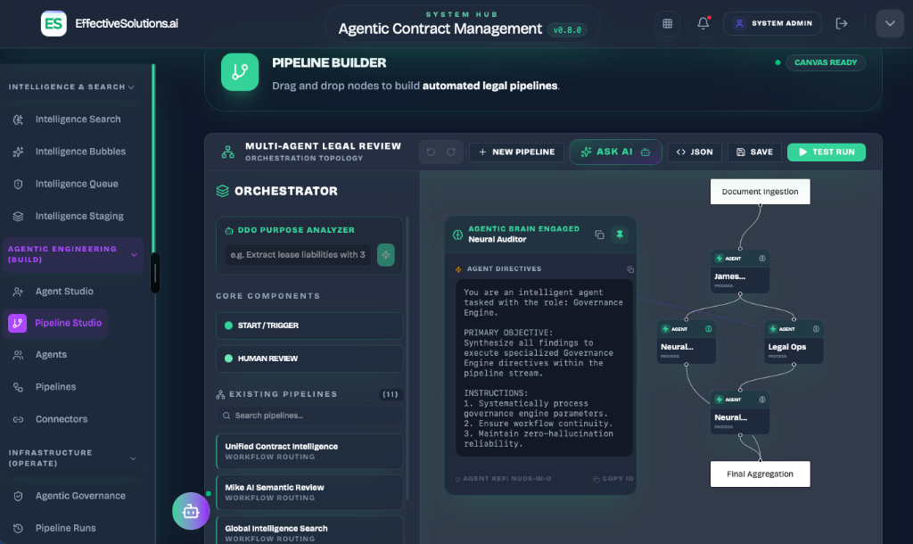Click the sidebar scrollbar handle
The height and width of the screenshot is (544, 913).
point(155,273)
